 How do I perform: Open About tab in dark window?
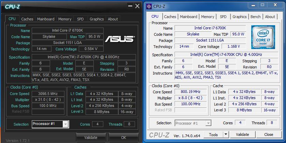113,19
